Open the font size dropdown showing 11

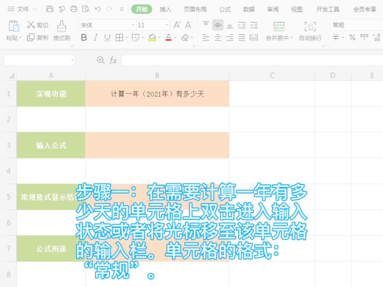166,25
